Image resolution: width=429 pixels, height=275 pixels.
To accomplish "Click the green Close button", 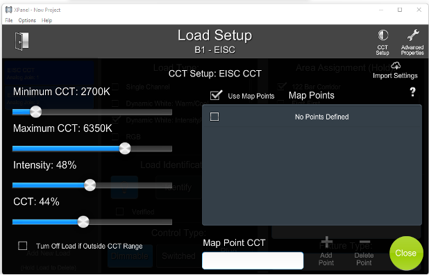I will [406, 253].
